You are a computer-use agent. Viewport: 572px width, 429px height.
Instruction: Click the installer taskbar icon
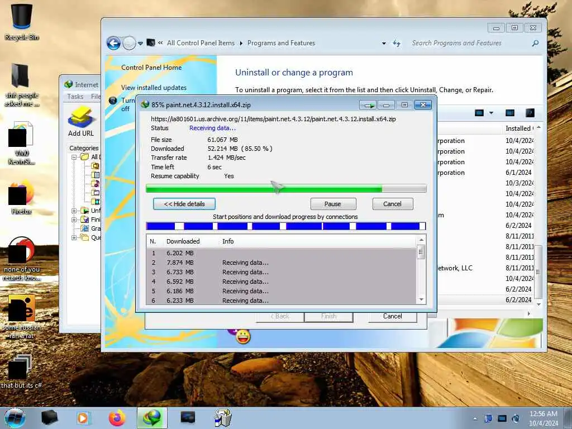tap(223, 418)
